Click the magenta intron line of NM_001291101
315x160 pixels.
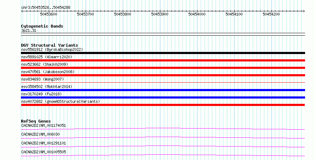click(x=163, y=146)
